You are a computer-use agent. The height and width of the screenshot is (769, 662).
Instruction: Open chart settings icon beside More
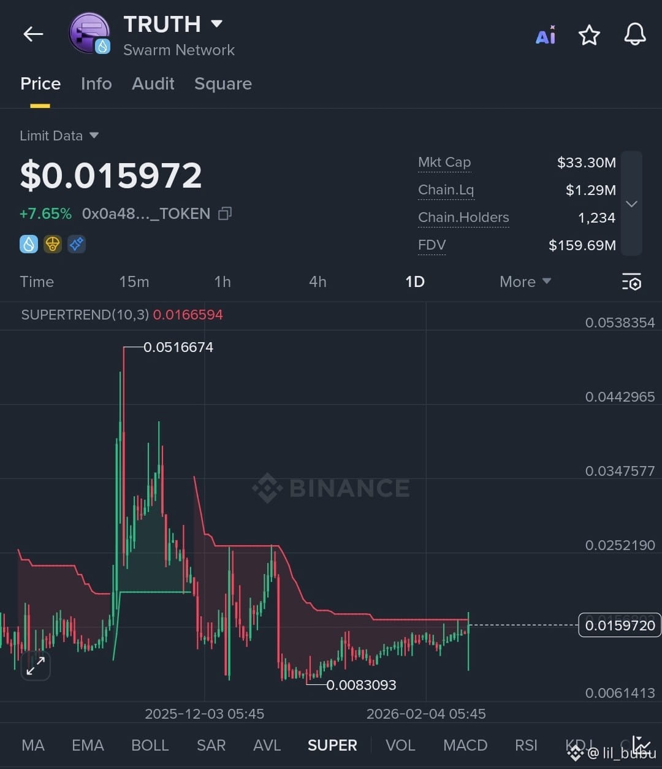(631, 281)
